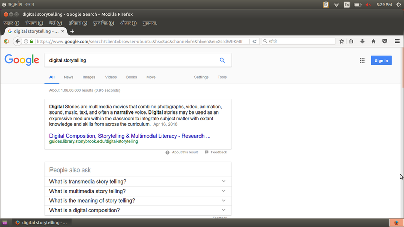Open the Wi-Fi network indicator
Viewport: 404px width, 227px height.
(x=336, y=5)
